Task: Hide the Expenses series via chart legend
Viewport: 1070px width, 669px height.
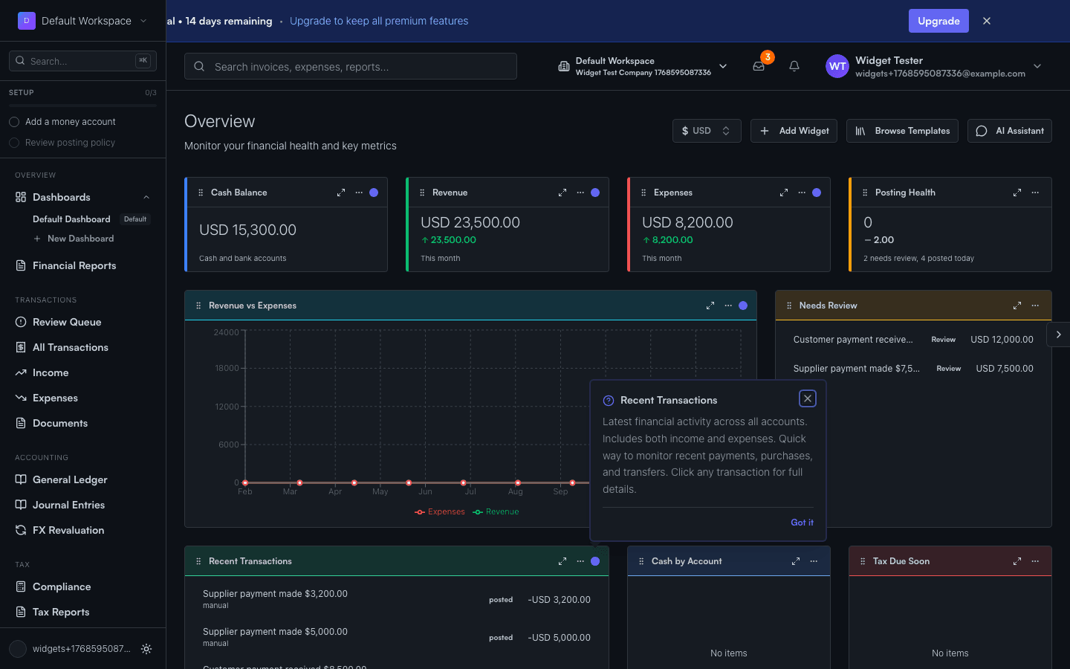Action: coord(439,511)
